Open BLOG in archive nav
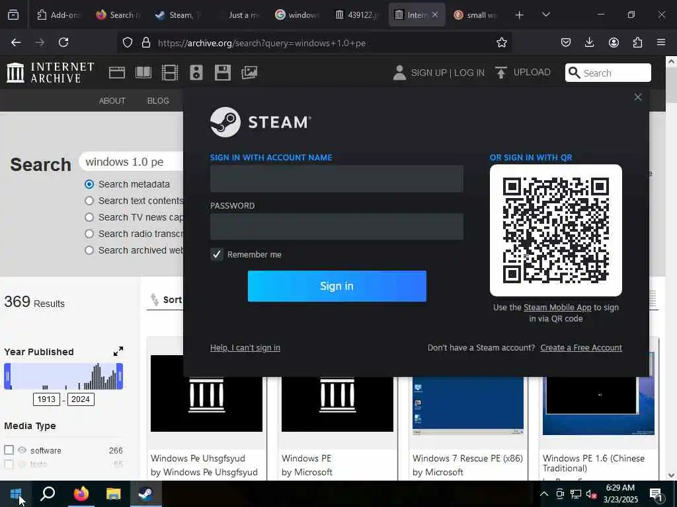 point(158,100)
